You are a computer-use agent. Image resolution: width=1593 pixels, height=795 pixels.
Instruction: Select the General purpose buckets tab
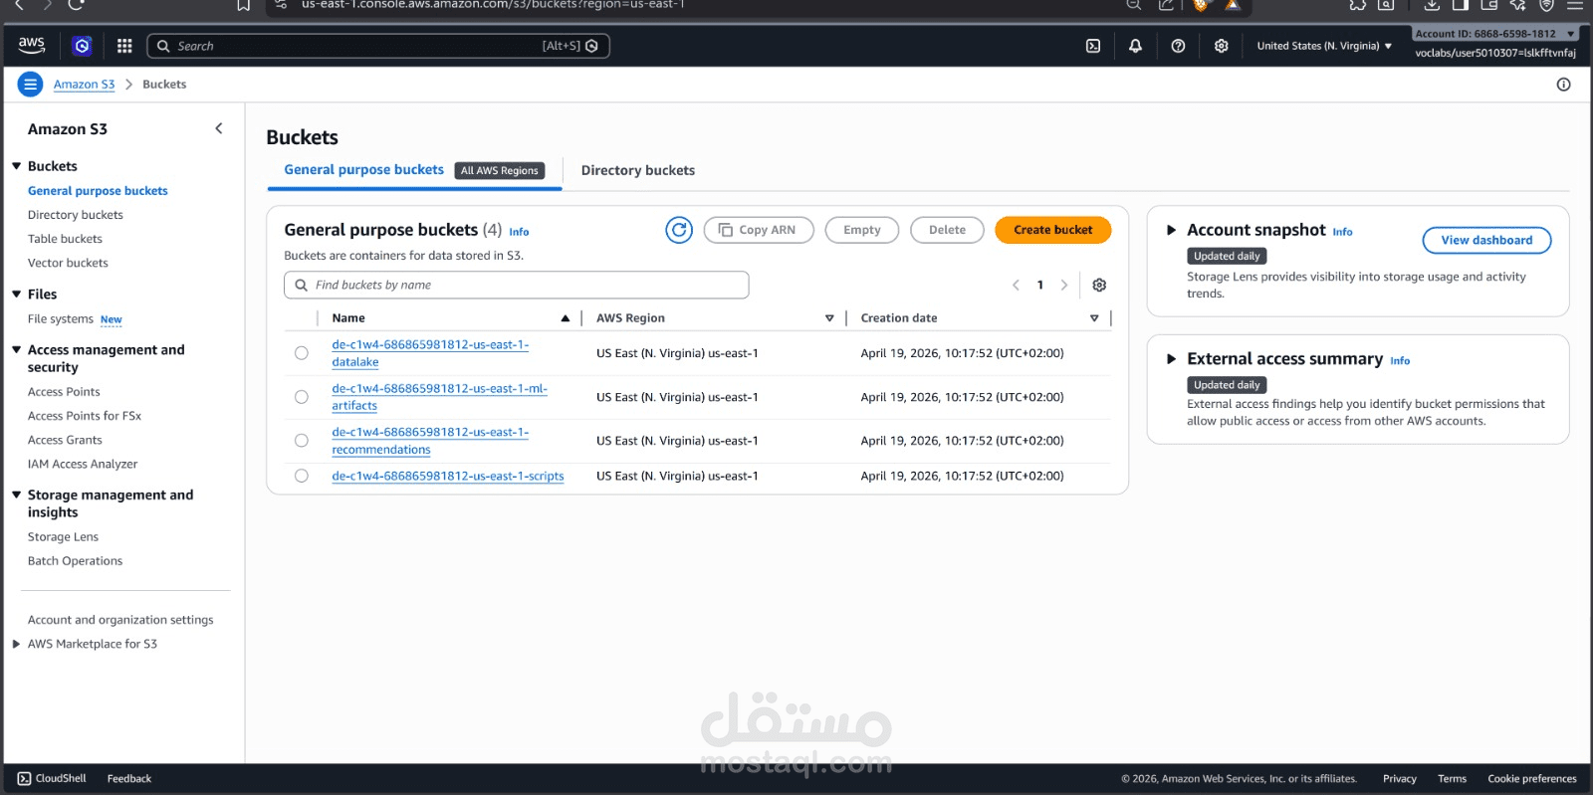pyautogui.click(x=414, y=170)
